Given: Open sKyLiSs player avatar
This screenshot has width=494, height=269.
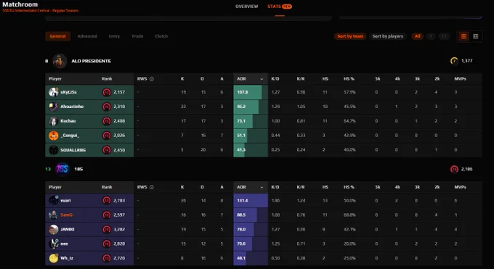Looking at the screenshot, I should (54, 92).
